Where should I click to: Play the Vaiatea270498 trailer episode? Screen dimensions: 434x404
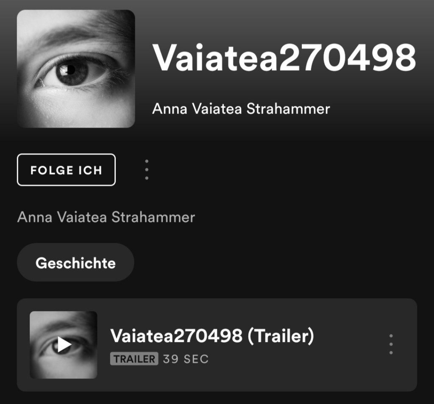coord(64,345)
